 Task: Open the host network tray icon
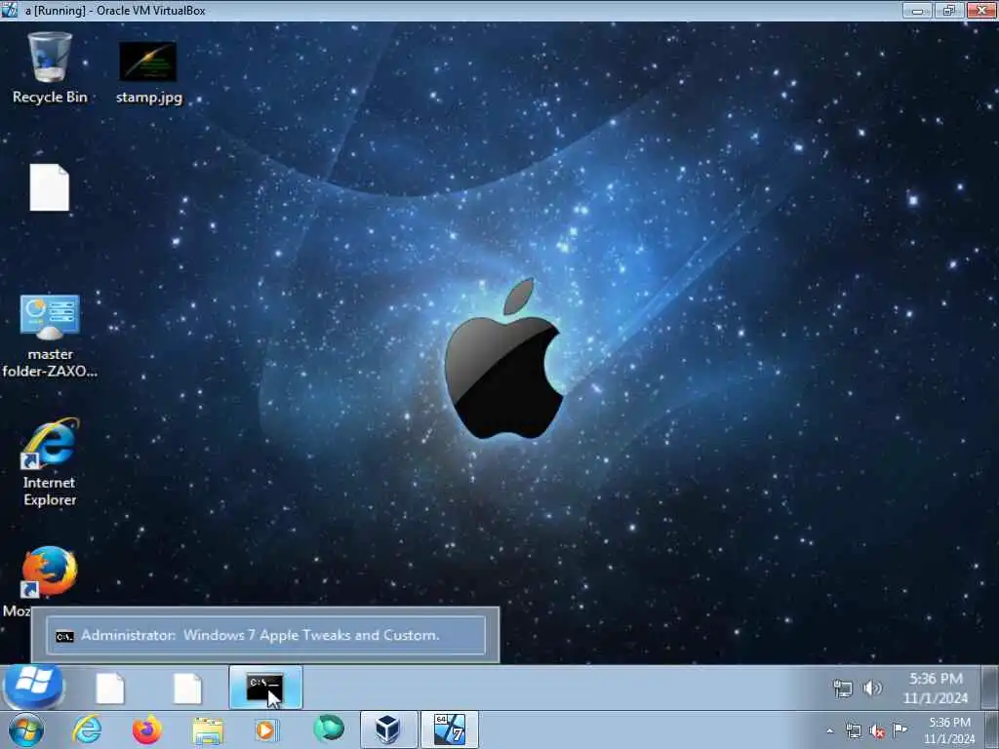[853, 731]
